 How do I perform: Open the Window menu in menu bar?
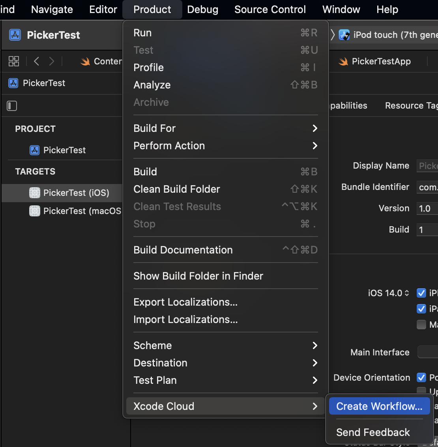tap(341, 9)
